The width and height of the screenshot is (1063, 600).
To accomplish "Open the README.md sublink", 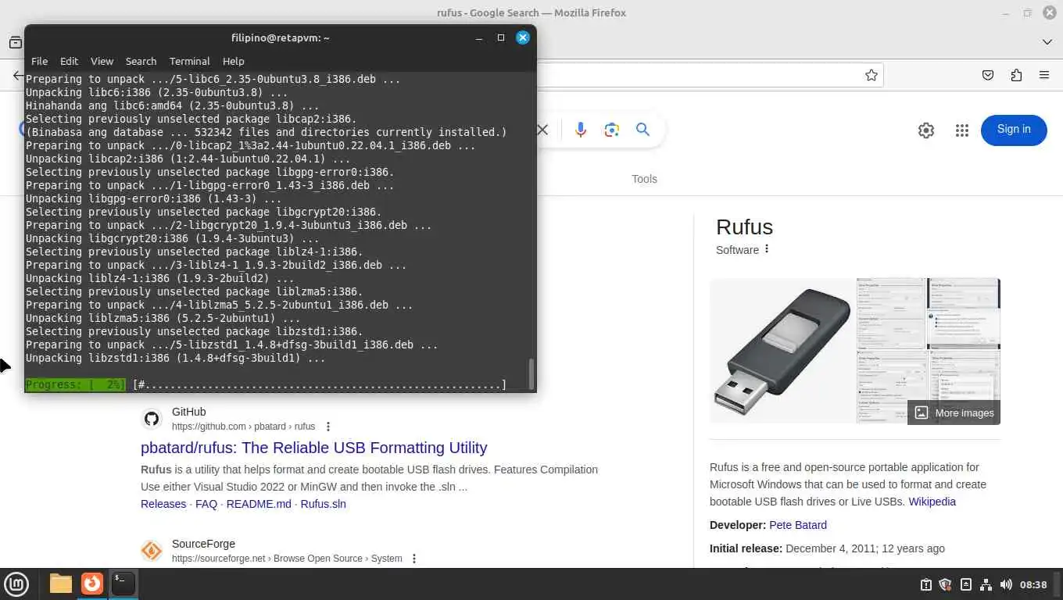I will (x=259, y=504).
